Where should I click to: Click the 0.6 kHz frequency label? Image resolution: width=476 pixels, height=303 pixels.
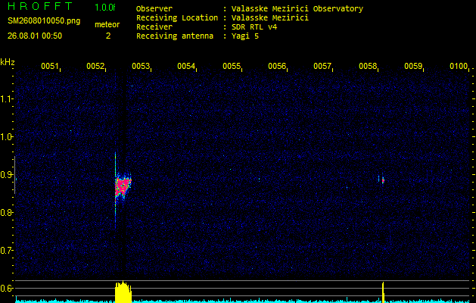coord(6,288)
